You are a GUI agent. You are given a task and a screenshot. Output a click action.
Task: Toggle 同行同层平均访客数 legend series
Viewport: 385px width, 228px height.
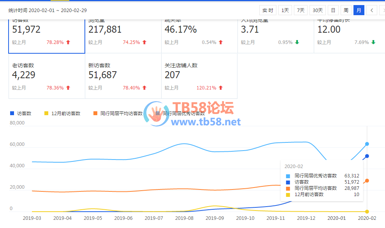tap(121, 114)
